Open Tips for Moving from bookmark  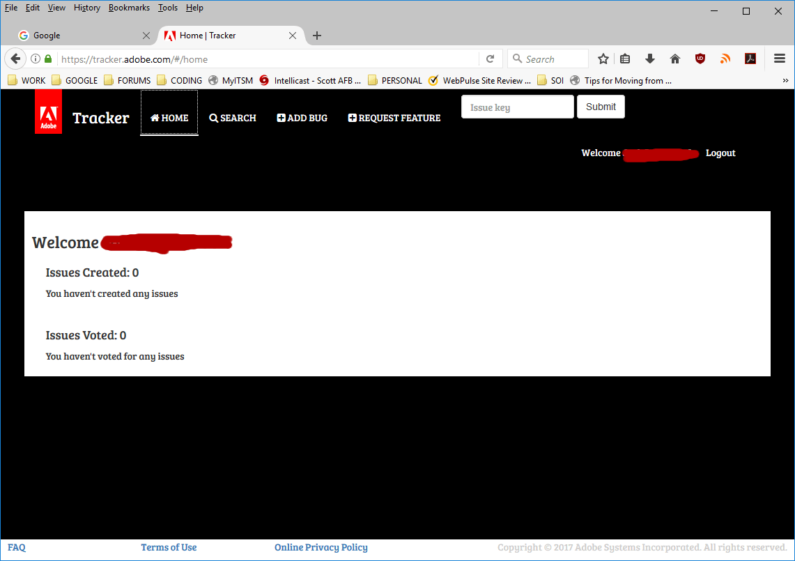click(621, 81)
